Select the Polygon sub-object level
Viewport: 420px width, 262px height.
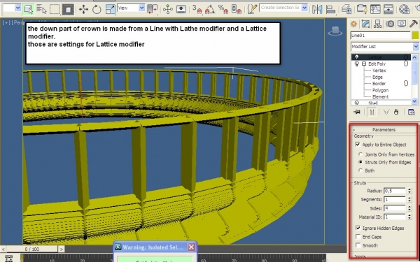tap(380, 90)
